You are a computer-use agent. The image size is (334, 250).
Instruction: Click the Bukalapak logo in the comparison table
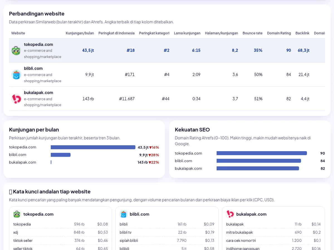pos(16,99)
